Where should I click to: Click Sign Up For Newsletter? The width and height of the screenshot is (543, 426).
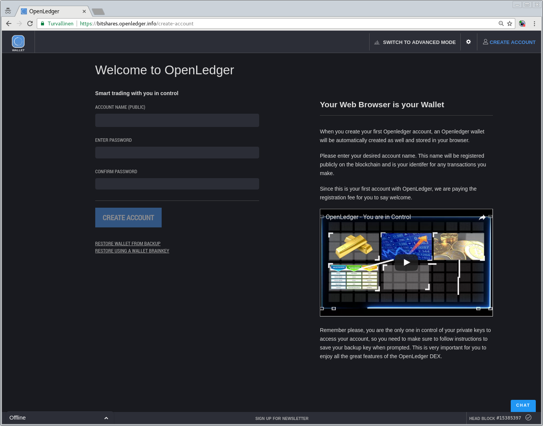click(282, 418)
